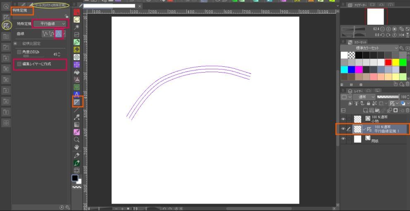Select the highlighted curve-type button

tap(59, 34)
